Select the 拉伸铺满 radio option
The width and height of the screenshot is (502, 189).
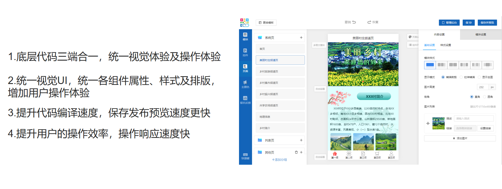461,77
